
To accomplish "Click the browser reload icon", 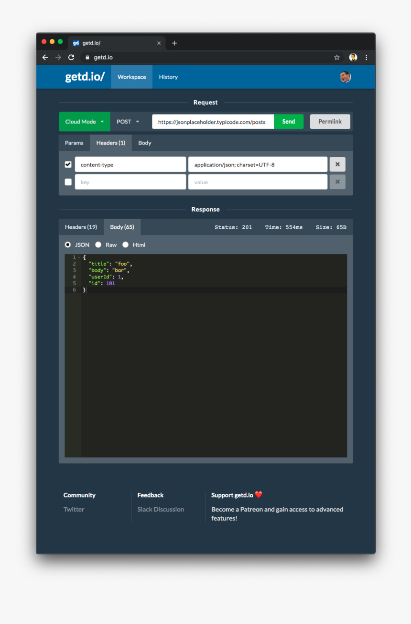I will [x=71, y=57].
